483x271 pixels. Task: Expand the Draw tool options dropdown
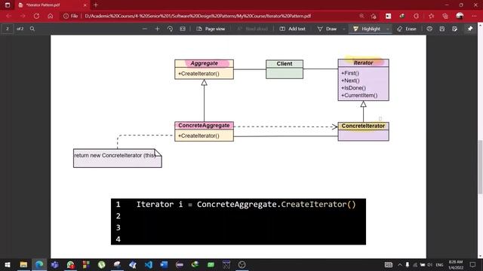pos(344,29)
